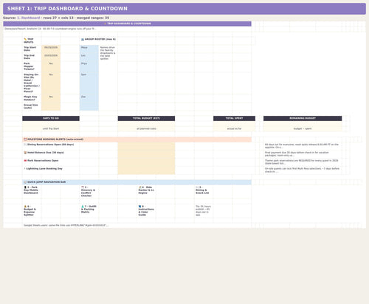Click the purple 'Trip Dashboard & Countdown' title cell

pyautogui.click(x=127, y=24)
